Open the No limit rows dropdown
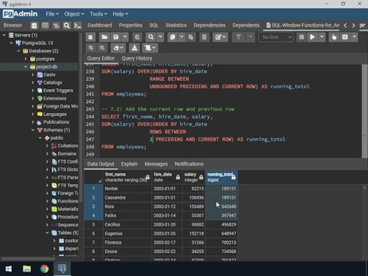The image size is (368, 276). click(276, 37)
